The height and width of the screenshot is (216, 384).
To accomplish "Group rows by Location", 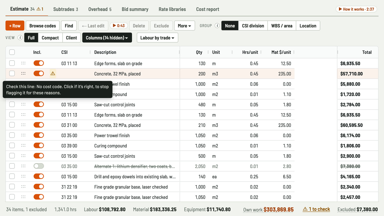I will pos(308,26).
